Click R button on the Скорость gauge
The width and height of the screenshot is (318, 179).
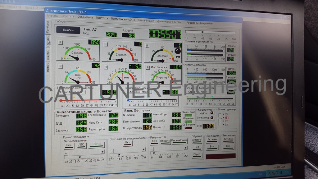pos(106,44)
